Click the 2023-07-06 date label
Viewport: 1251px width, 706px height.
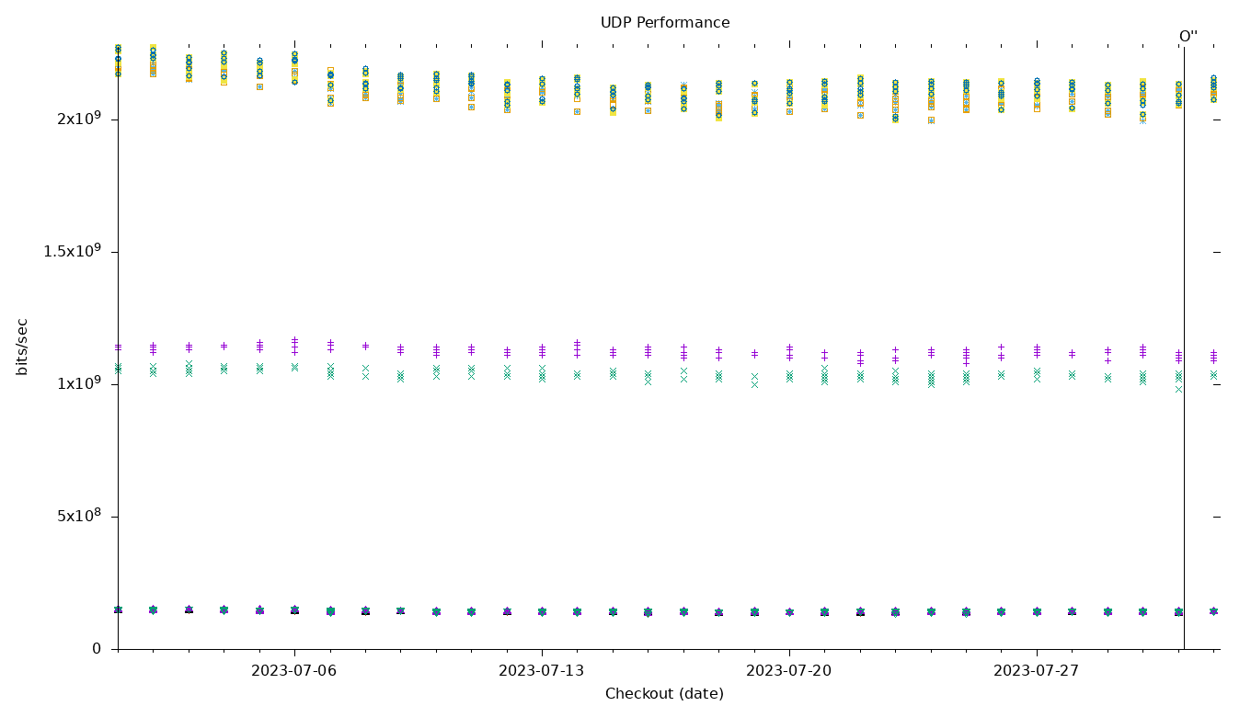coord(294,671)
